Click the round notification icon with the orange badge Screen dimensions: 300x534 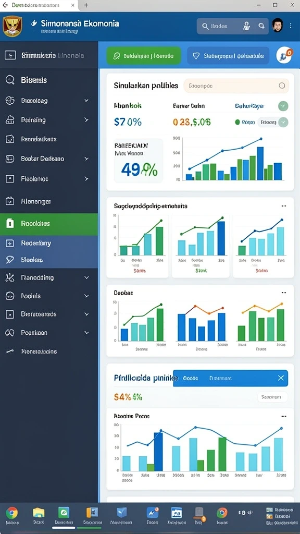click(x=284, y=55)
